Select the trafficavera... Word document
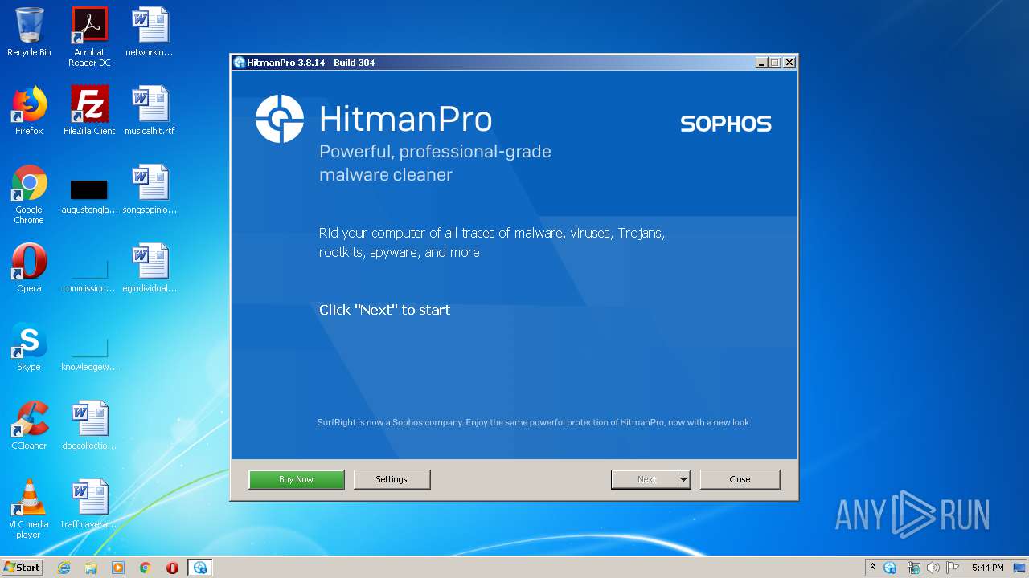The width and height of the screenshot is (1029, 578). point(89,504)
